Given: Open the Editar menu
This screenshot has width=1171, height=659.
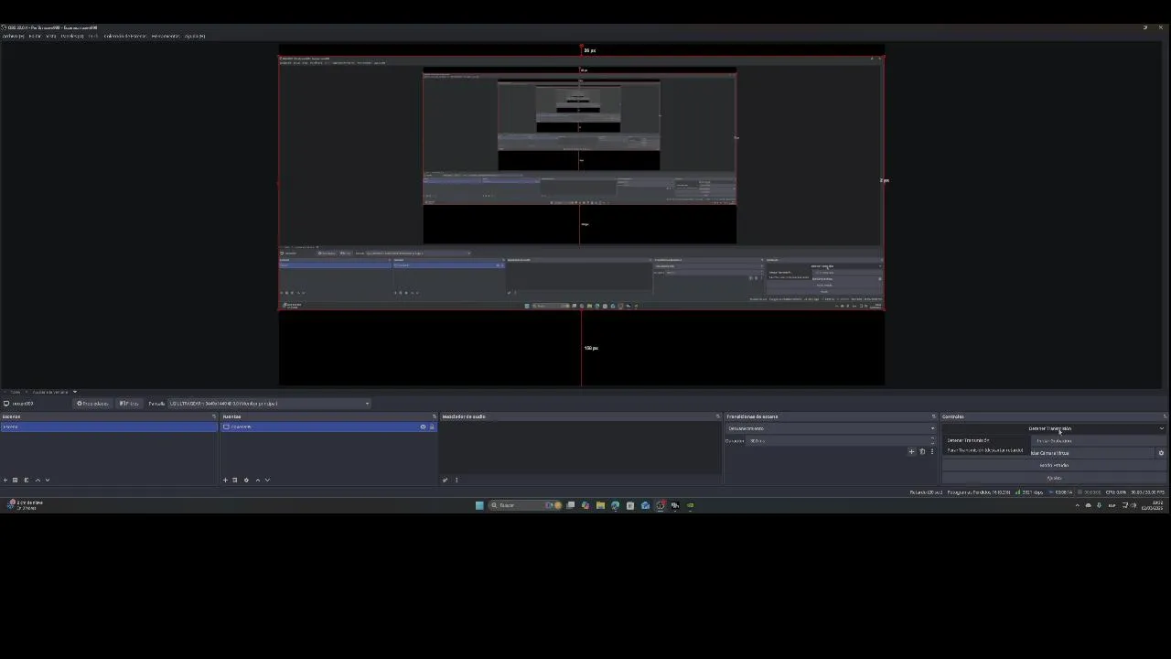Looking at the screenshot, I should (36, 37).
